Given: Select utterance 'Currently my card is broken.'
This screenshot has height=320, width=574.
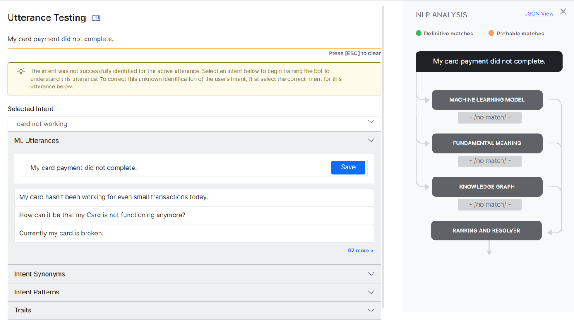Looking at the screenshot, I should [x=194, y=234].
